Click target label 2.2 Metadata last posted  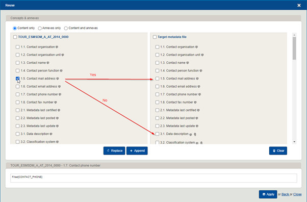coord(177,118)
